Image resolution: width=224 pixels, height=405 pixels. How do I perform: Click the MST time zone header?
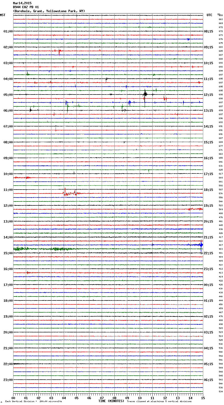point(3,15)
